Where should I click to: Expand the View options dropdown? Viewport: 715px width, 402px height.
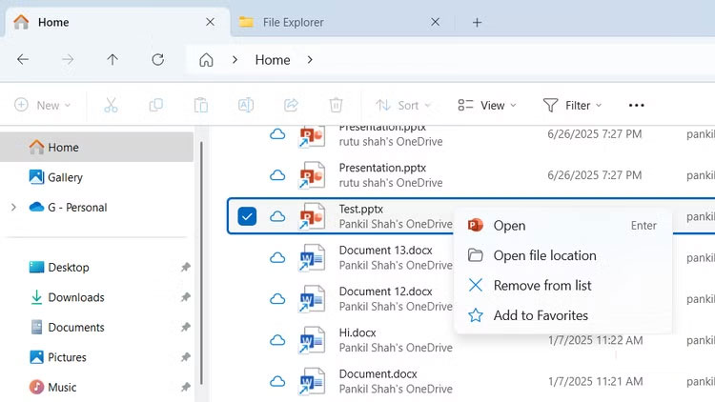click(x=486, y=105)
